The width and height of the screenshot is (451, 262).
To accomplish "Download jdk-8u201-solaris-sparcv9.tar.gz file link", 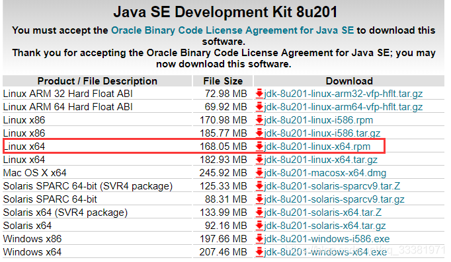I will pyautogui.click(x=334, y=199).
